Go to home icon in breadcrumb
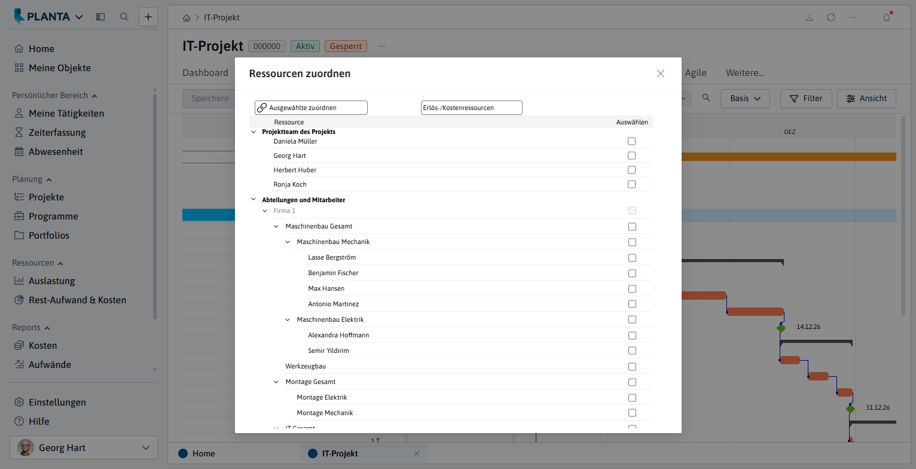Image resolution: width=916 pixels, height=469 pixels. point(187,18)
